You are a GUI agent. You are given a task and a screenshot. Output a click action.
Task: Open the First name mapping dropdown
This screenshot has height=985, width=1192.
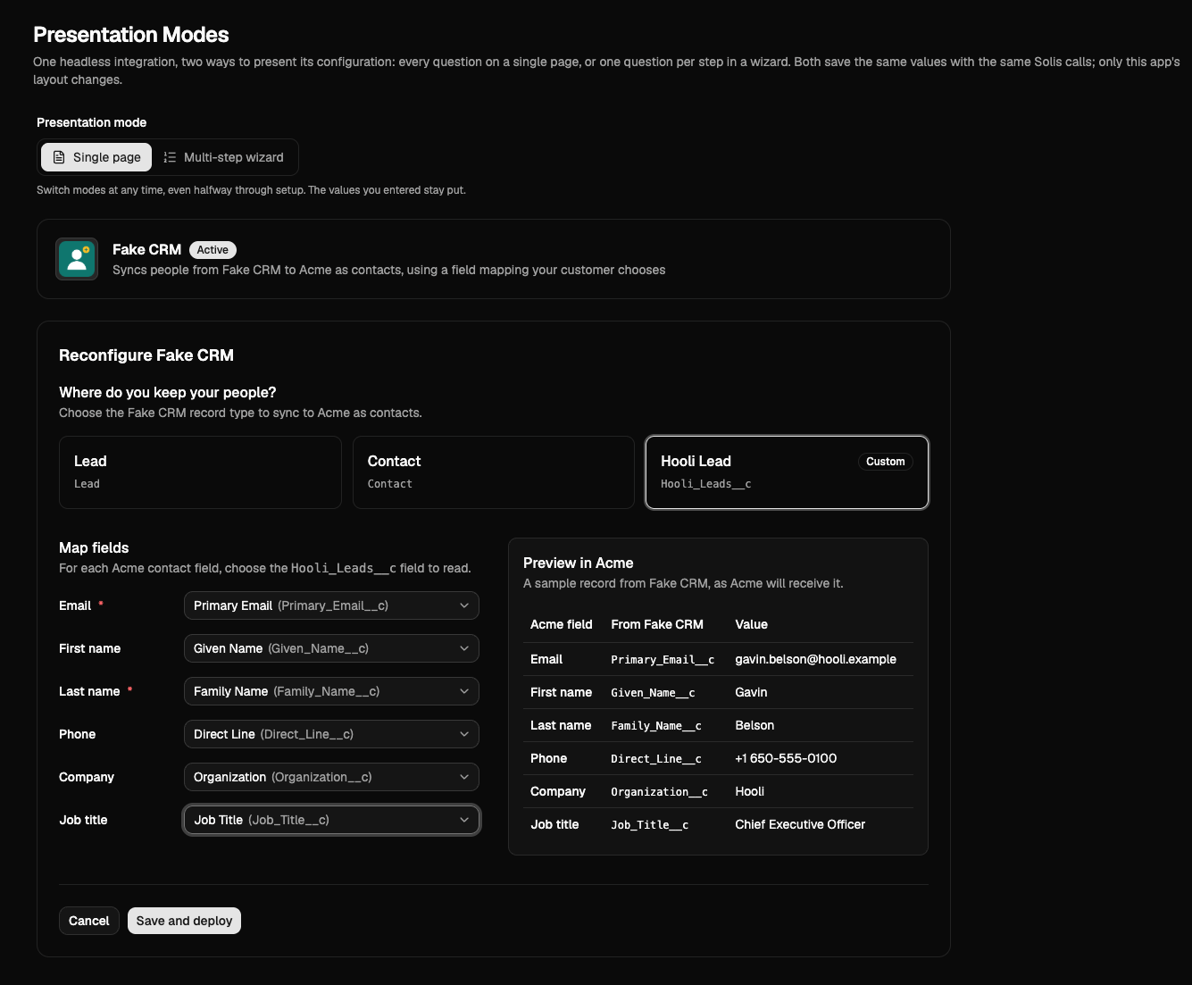tap(331, 648)
